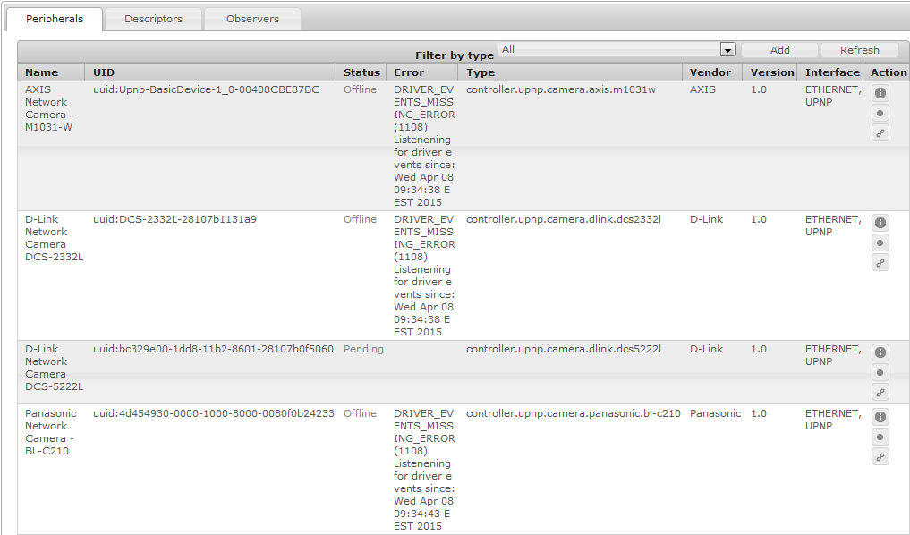The height and width of the screenshot is (535, 910).
Task: Open info for the Panasonic BL-C210 camera
Action: tap(880, 417)
